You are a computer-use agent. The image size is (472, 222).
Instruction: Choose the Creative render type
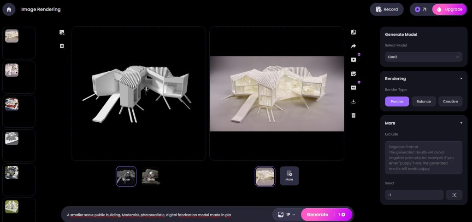pyautogui.click(x=450, y=102)
